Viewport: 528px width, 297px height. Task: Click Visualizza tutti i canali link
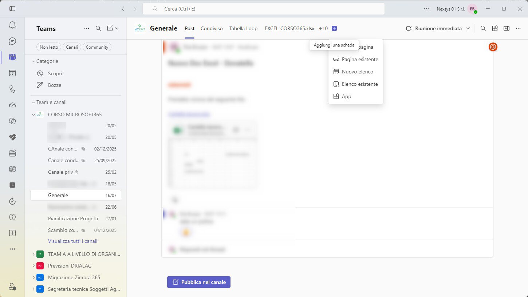(x=72, y=241)
